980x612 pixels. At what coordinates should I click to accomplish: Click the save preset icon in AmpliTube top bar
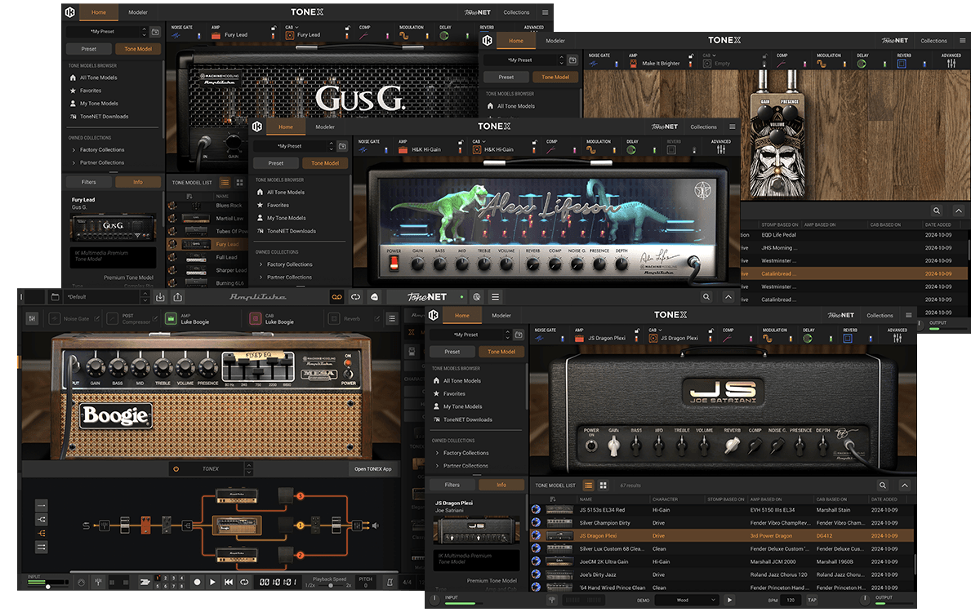160,297
